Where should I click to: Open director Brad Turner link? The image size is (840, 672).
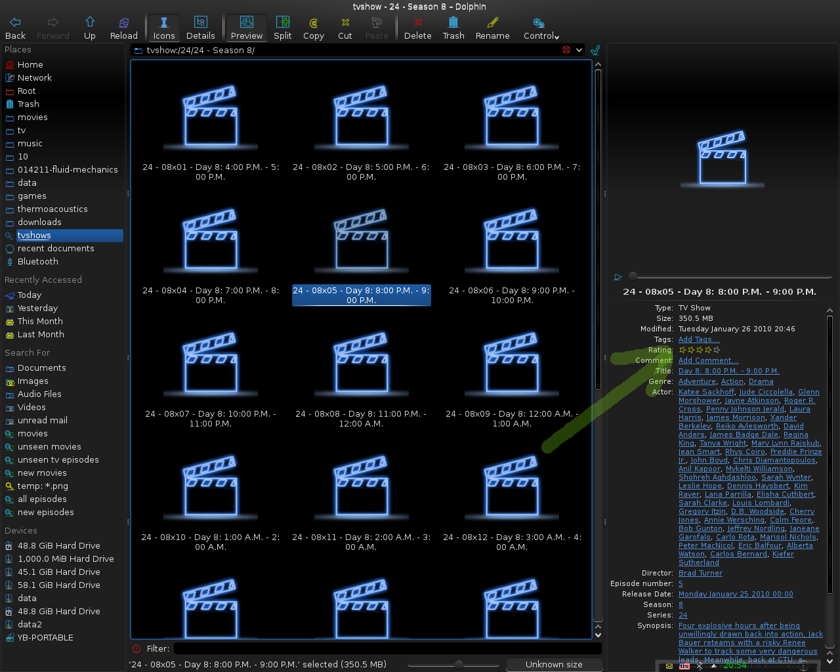tap(700, 573)
